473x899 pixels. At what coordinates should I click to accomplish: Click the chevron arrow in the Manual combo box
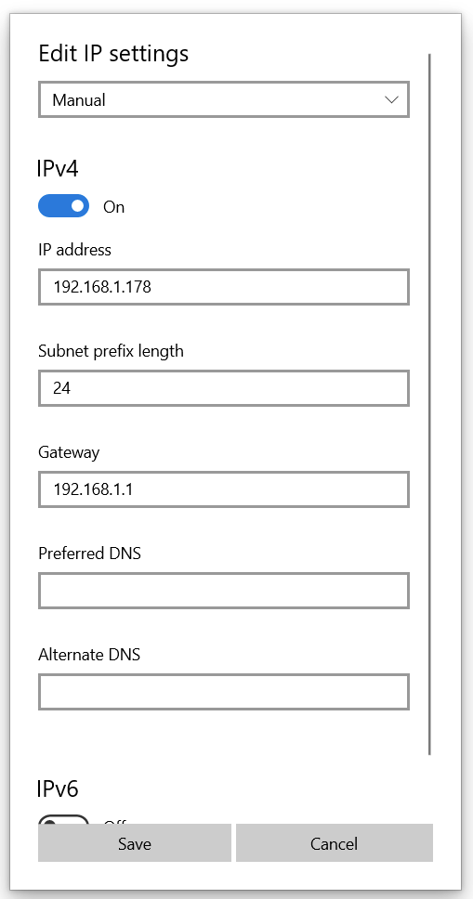click(x=391, y=99)
